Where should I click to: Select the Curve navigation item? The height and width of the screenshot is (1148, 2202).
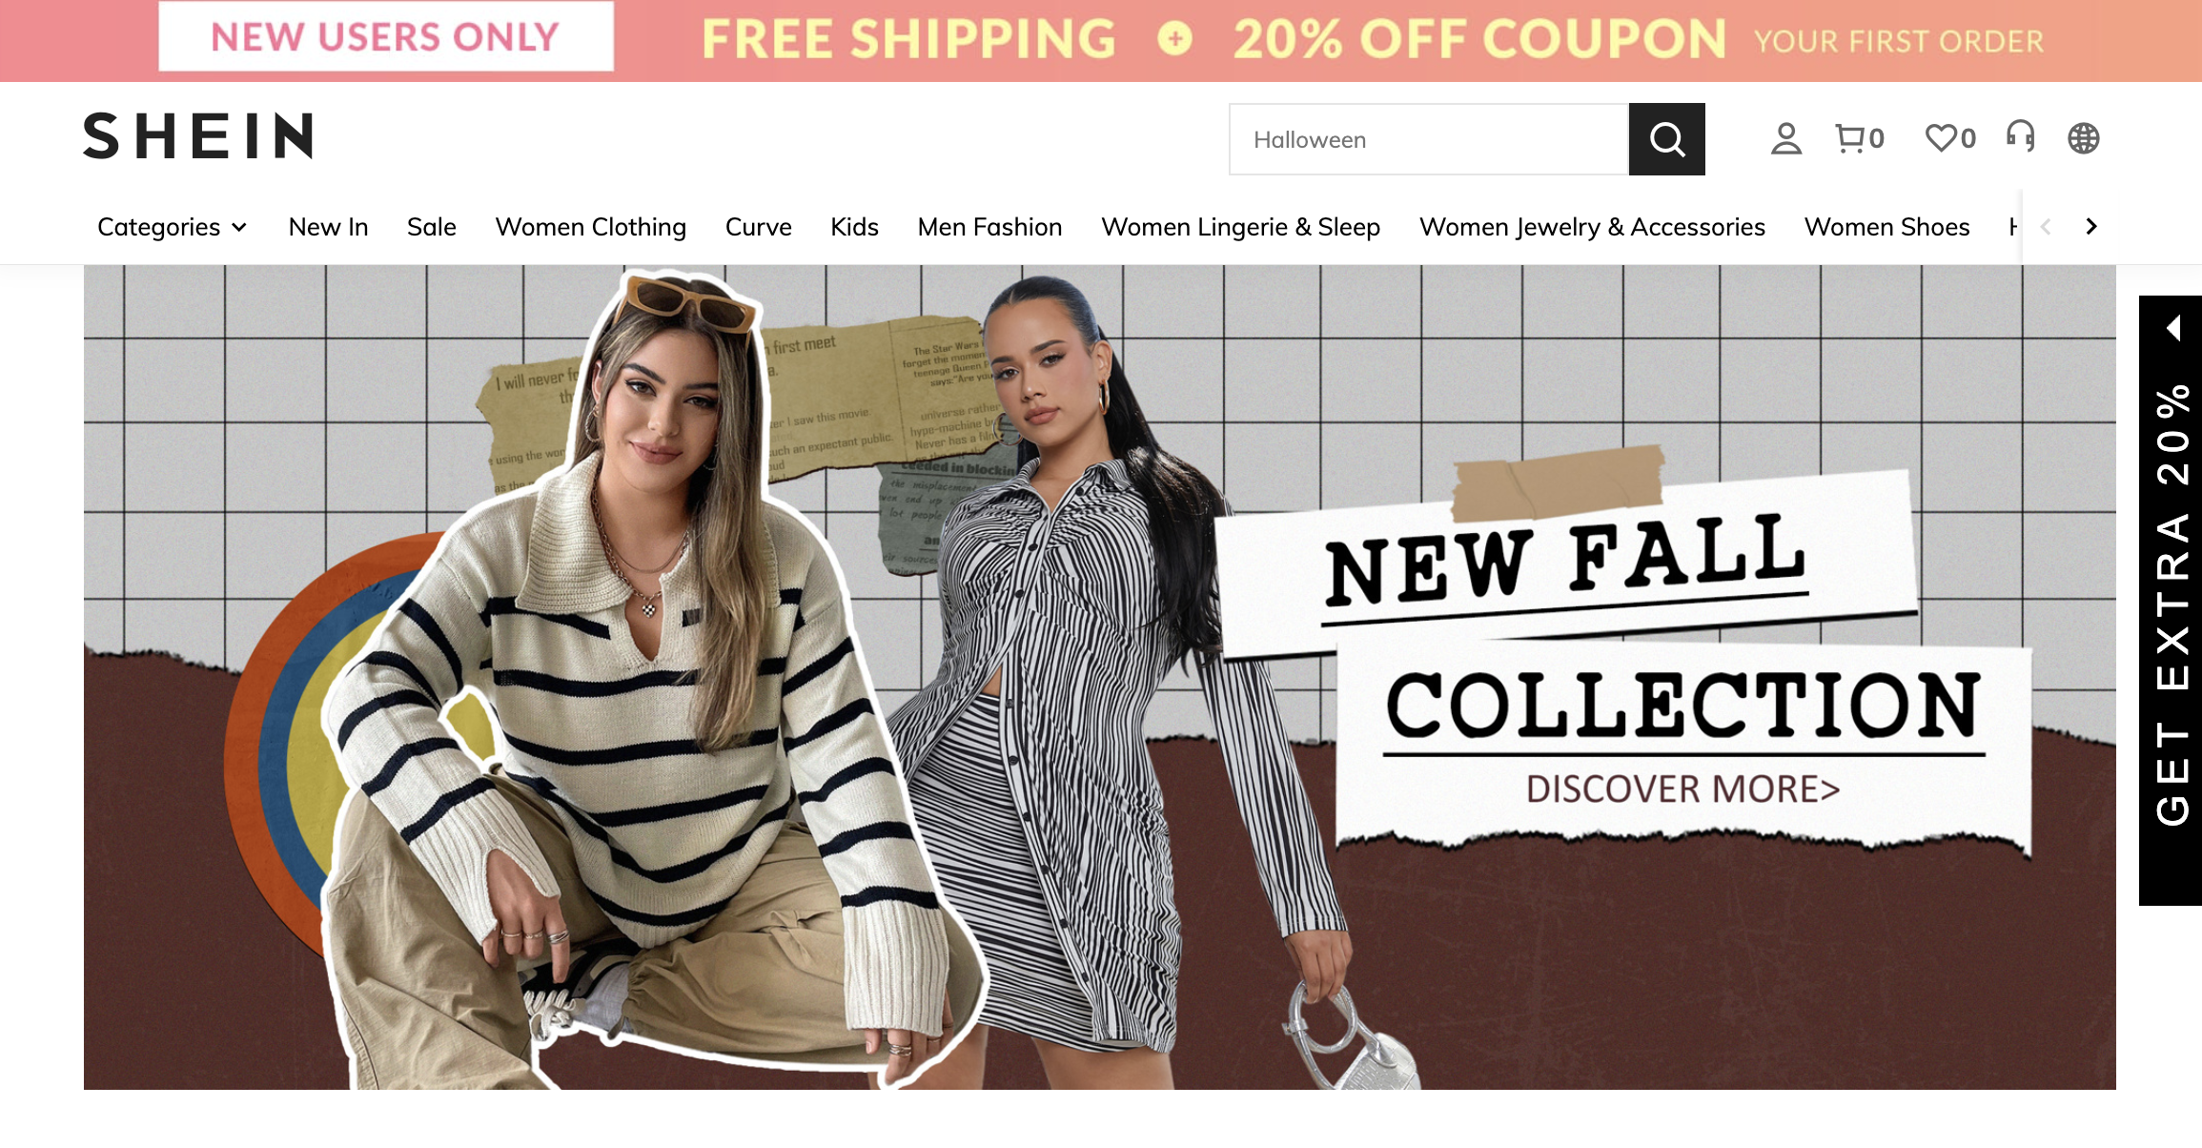pos(759,227)
